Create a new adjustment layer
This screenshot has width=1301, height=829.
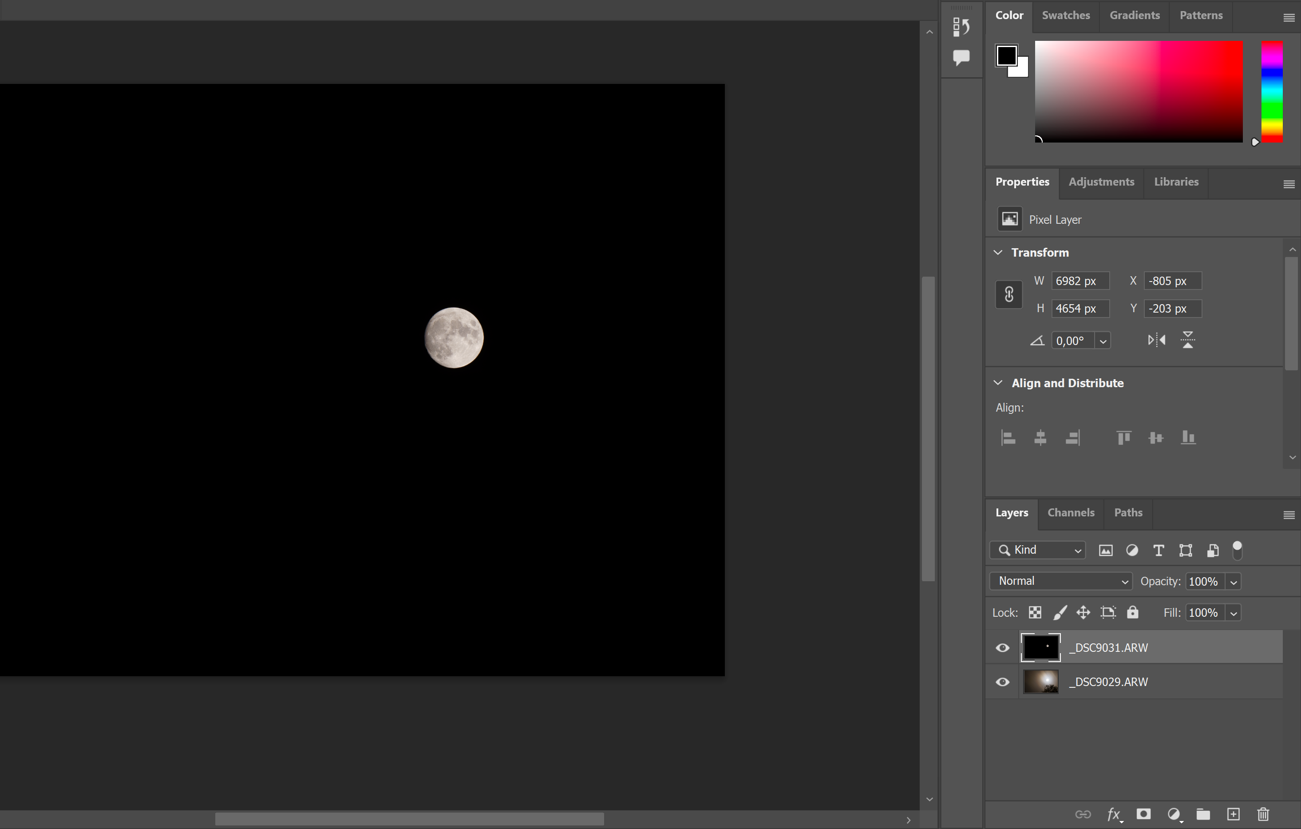pyautogui.click(x=1174, y=814)
